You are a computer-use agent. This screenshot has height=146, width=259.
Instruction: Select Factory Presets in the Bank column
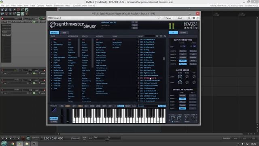[117, 42]
